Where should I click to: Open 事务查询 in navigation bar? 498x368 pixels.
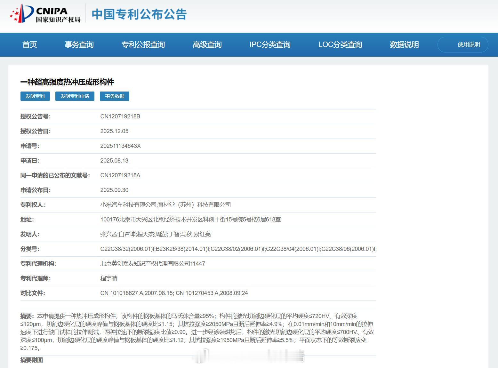coord(79,44)
